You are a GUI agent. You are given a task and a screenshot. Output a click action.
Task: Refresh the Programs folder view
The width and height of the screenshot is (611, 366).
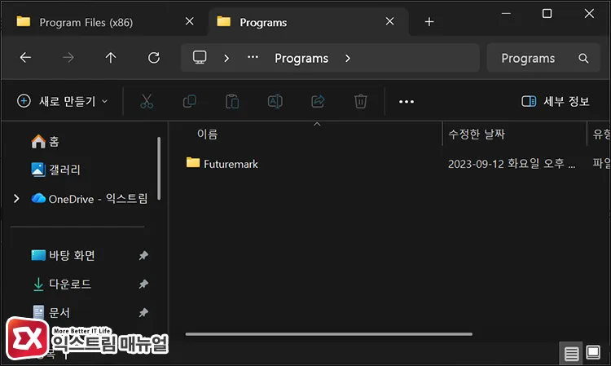pyautogui.click(x=154, y=58)
